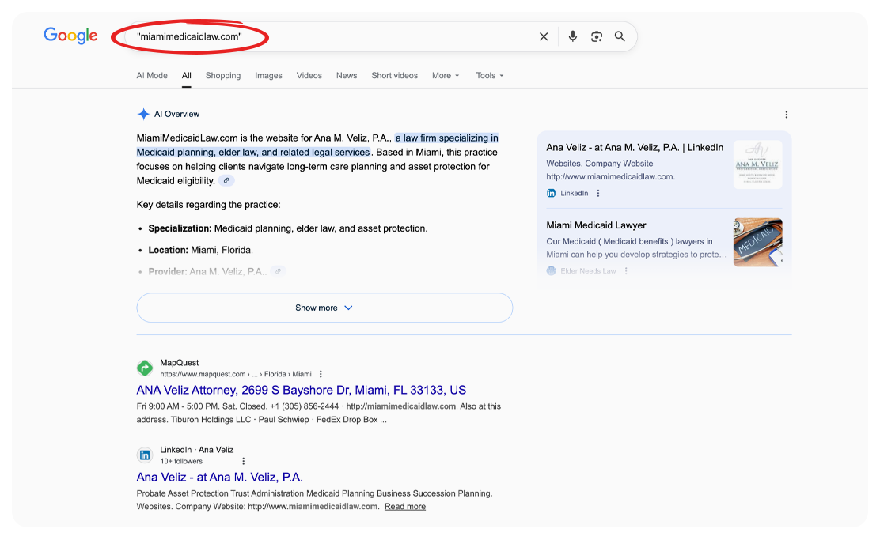
Task: Select the Short videos tab
Action: click(394, 76)
